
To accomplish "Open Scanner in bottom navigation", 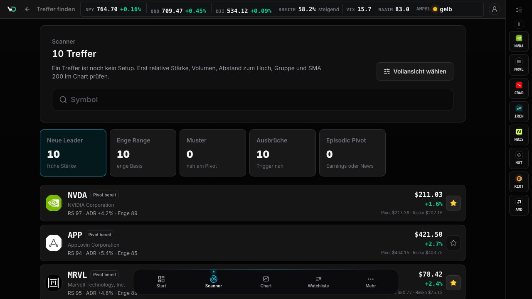I will coord(214,282).
